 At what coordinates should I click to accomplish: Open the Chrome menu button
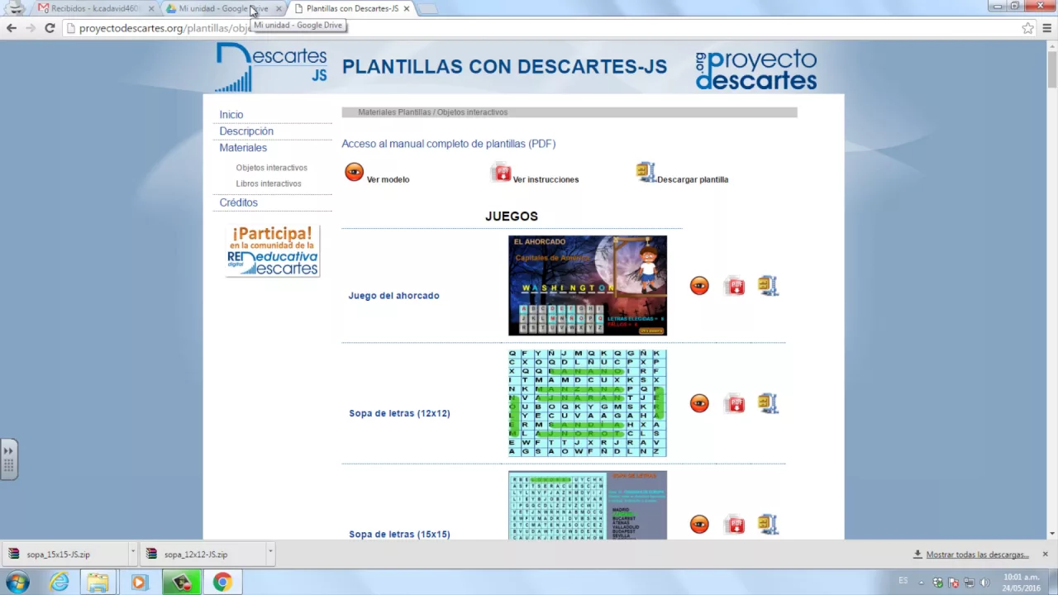(1046, 28)
